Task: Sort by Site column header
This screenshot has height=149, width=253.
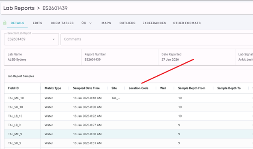Action: [114, 88]
